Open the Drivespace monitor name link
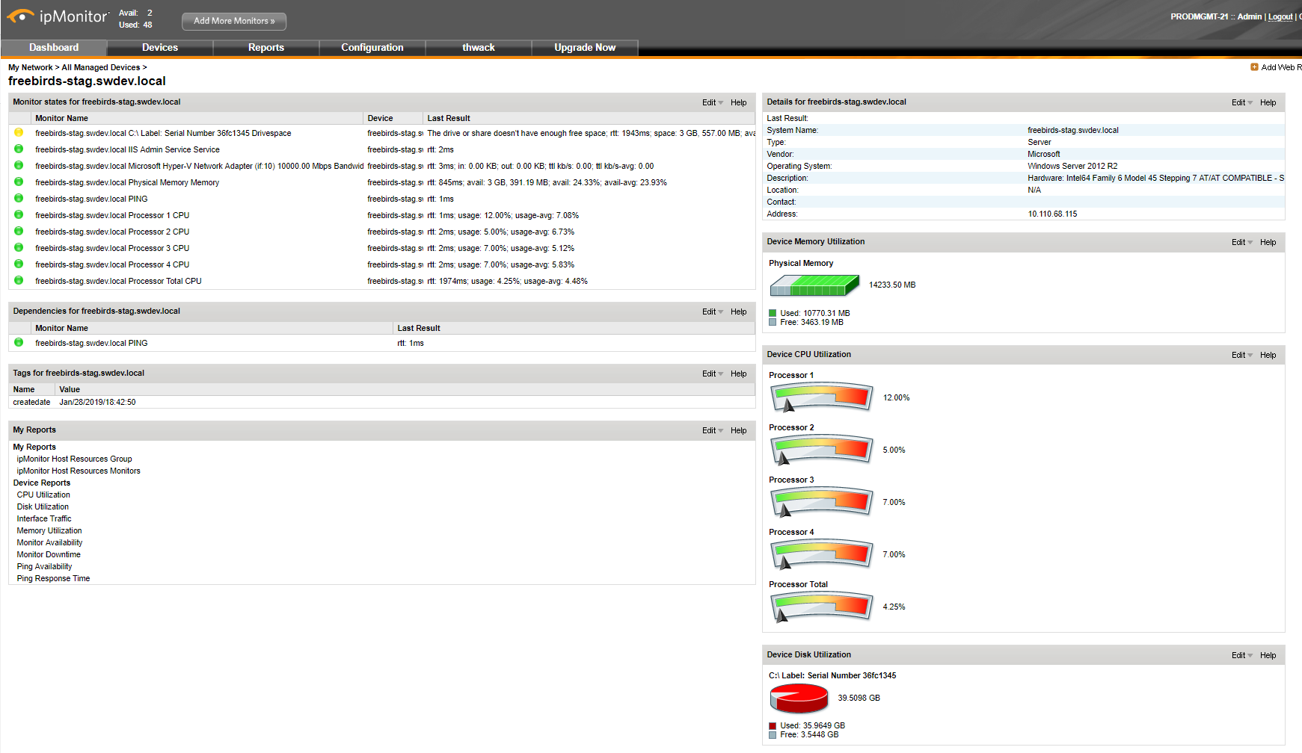Screen dimensions: 1302x753 pyautogui.click(x=163, y=133)
